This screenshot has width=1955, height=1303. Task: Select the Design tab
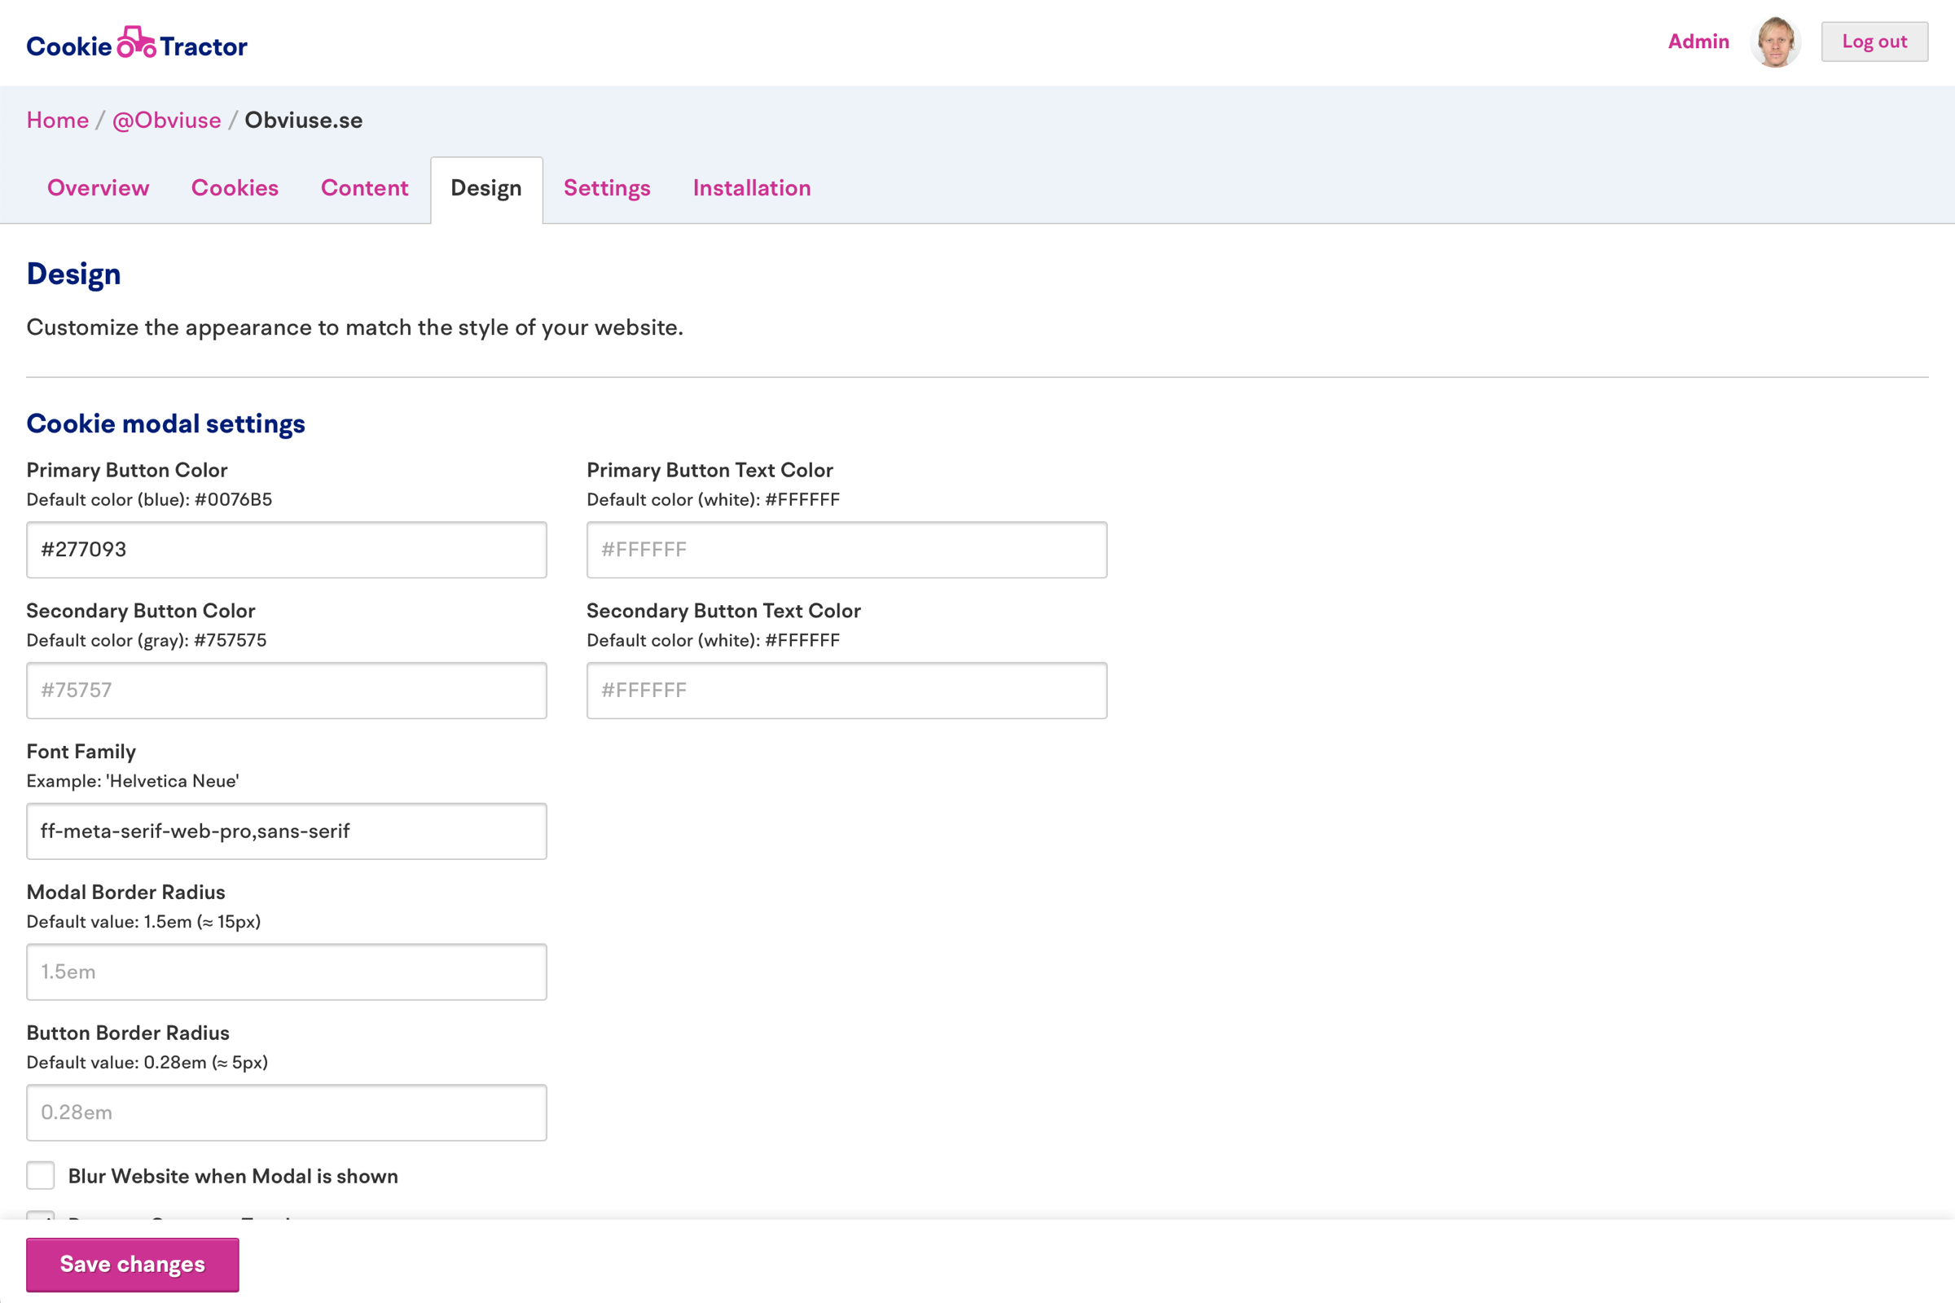coord(486,188)
